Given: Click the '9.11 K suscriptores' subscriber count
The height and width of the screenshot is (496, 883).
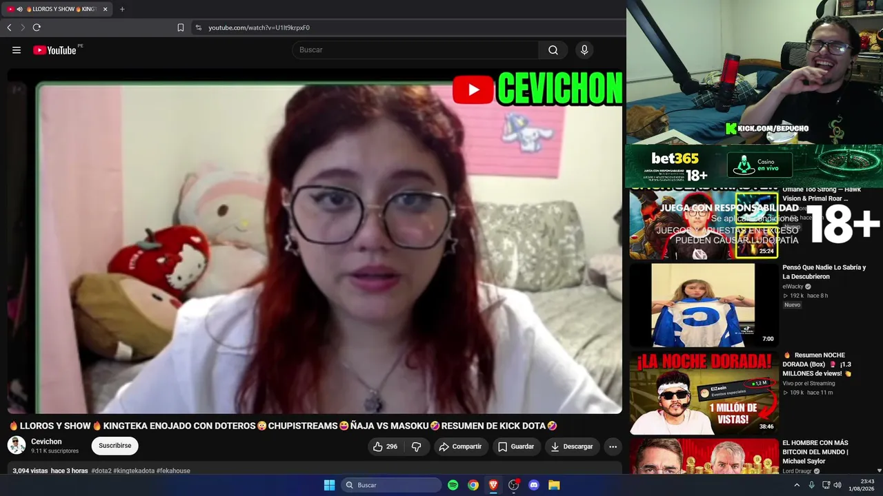Looking at the screenshot, I should pyautogui.click(x=54, y=451).
